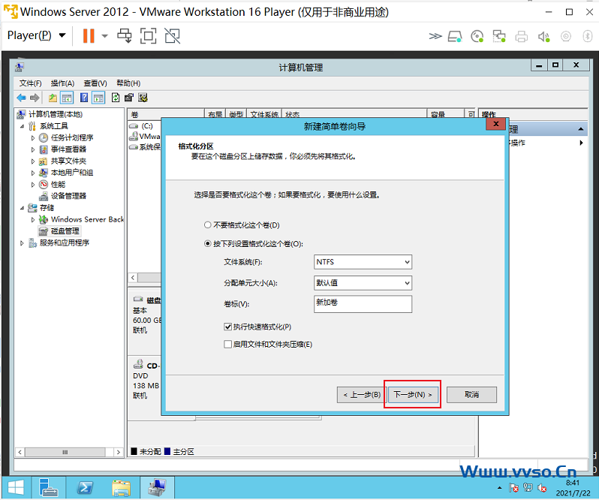Screen dimensions: 599x500
Task: Click Send Ctrl+Alt+Del icon in VMware toolbar
Action: click(x=125, y=36)
